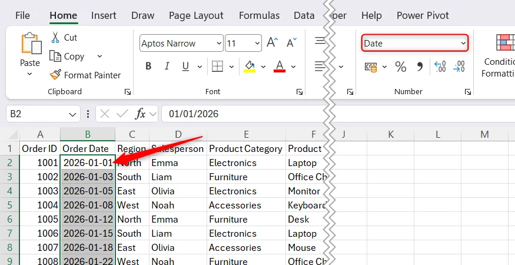The image size is (515, 265).
Task: Switch to the Data tab
Action: [x=304, y=15]
